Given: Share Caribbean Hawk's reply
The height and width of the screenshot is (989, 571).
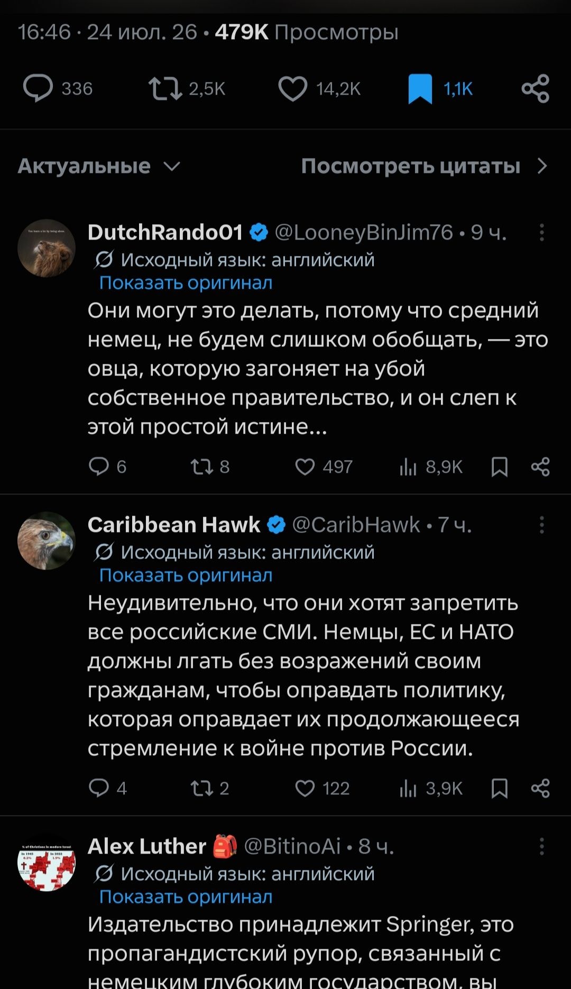Looking at the screenshot, I should (x=540, y=788).
